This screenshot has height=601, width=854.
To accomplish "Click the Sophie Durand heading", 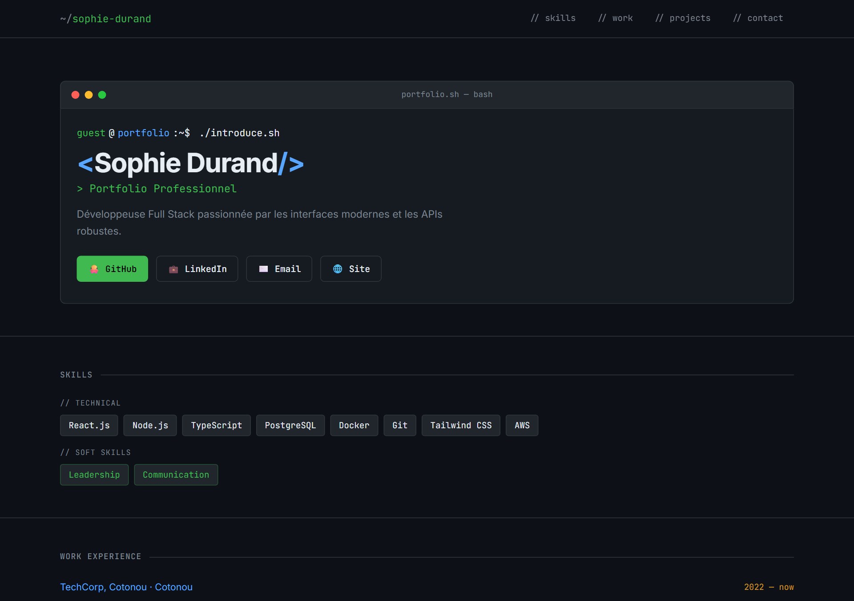I will (190, 163).
